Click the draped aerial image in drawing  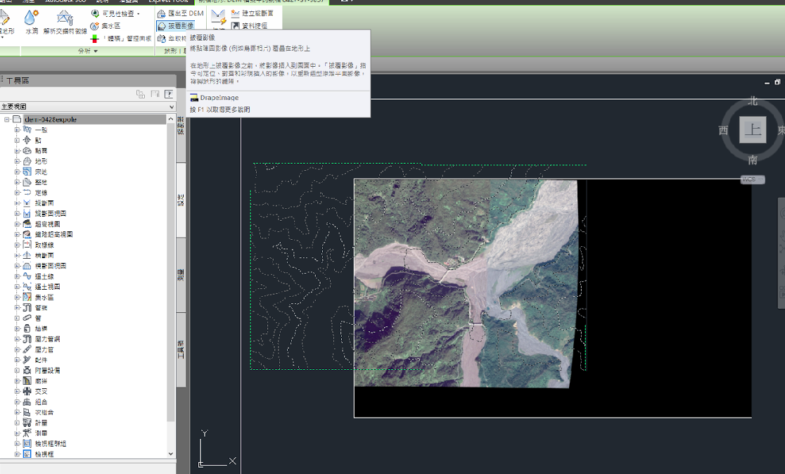pos(468,283)
